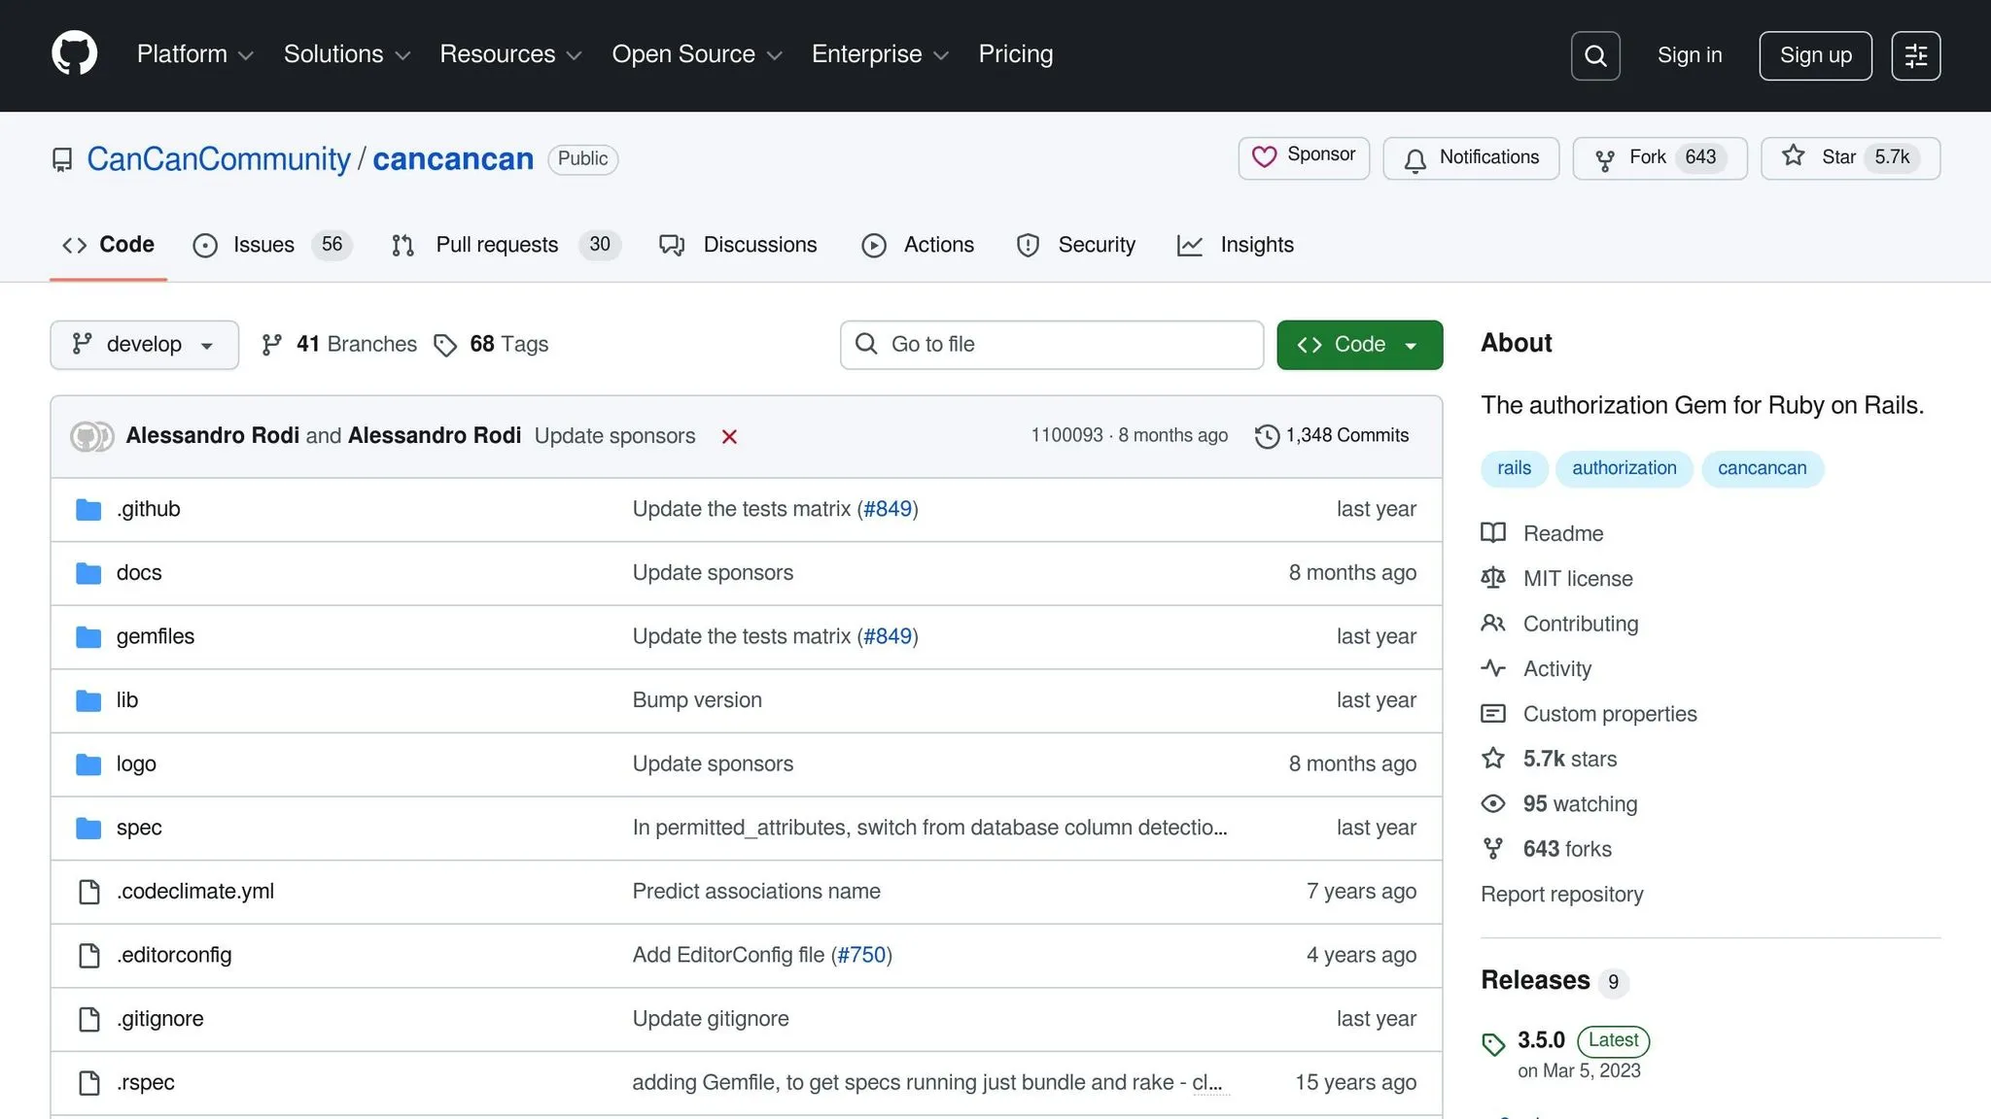Image resolution: width=1991 pixels, height=1119 pixels.
Task: Click the lib folder icon
Action: (x=88, y=700)
